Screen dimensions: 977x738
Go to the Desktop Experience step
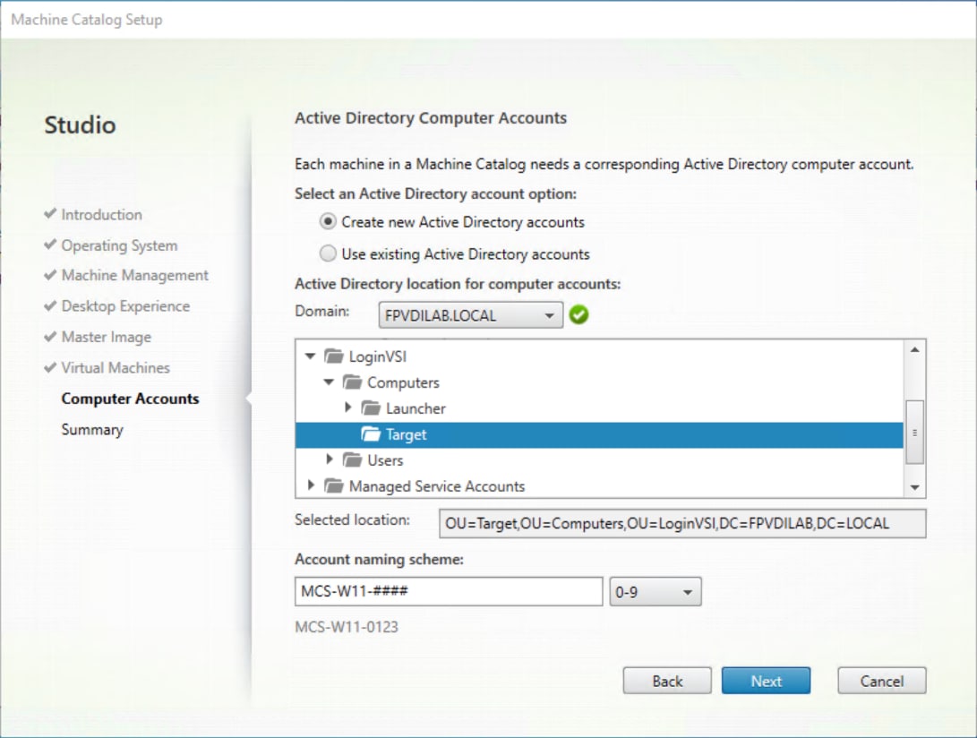pyautogui.click(x=126, y=306)
